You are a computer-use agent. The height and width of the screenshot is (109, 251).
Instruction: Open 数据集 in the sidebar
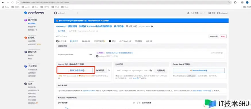[31, 55]
